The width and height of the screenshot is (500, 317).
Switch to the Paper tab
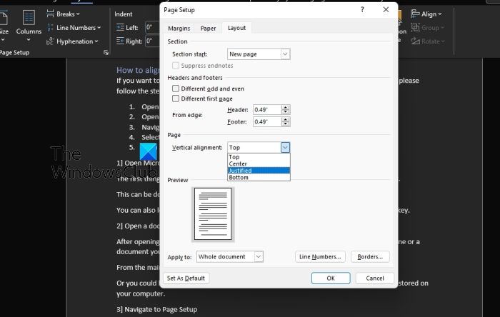(208, 29)
